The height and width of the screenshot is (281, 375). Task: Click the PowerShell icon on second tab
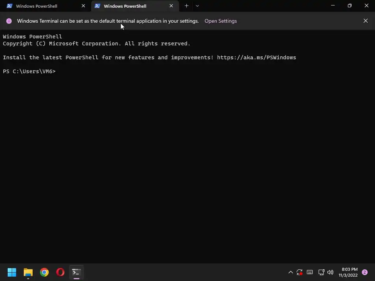[97, 6]
